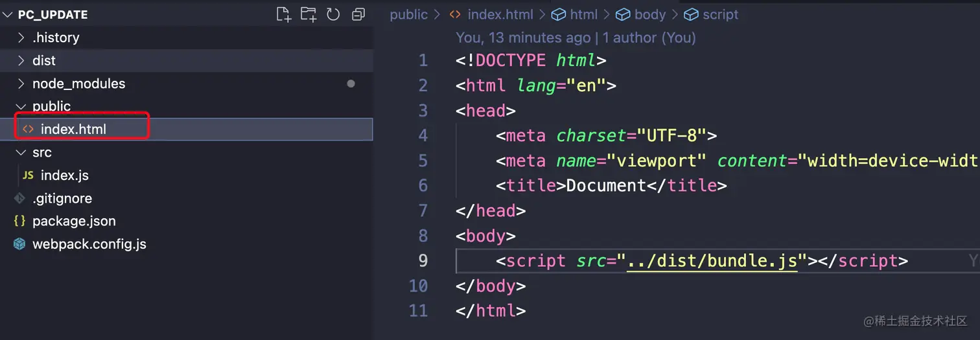
Task: Click the public segment in the breadcrumb
Action: click(409, 14)
